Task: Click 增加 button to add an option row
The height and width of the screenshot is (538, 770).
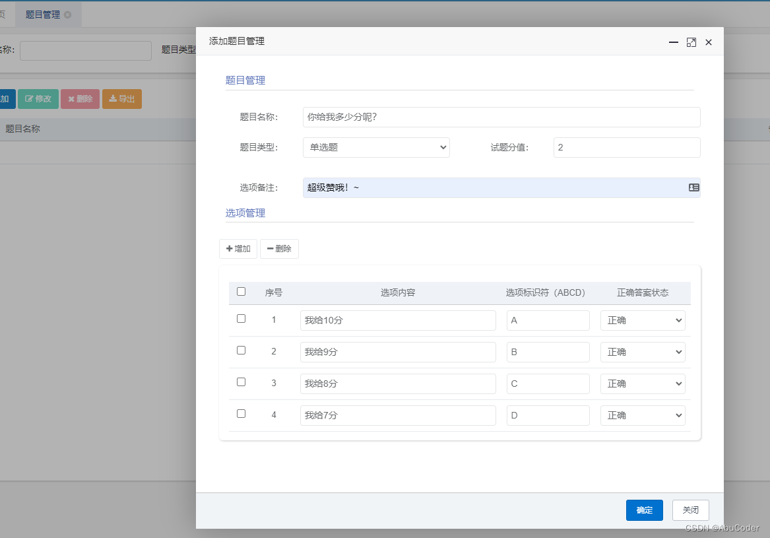Action: point(238,249)
